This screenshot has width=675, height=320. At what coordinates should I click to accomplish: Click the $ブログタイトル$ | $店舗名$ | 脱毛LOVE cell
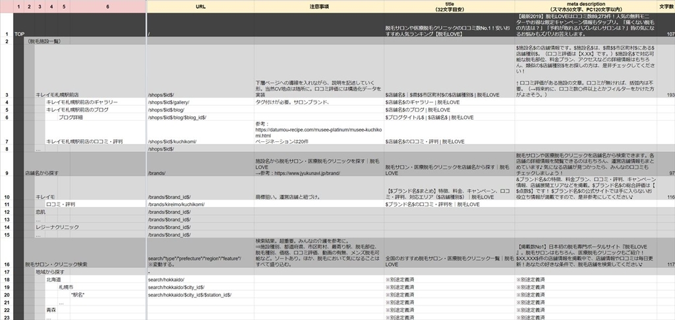pyautogui.click(x=449, y=117)
